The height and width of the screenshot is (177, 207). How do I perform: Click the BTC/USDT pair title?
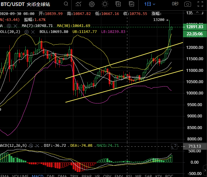tap(13, 4)
